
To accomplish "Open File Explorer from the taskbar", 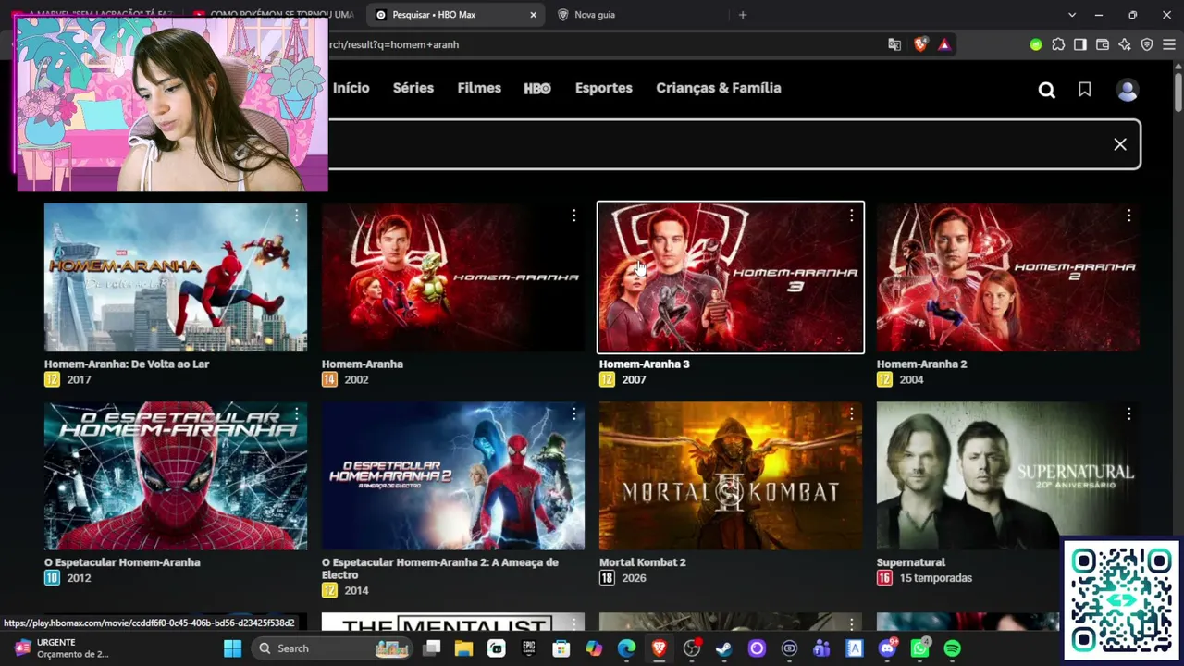I will (463, 648).
